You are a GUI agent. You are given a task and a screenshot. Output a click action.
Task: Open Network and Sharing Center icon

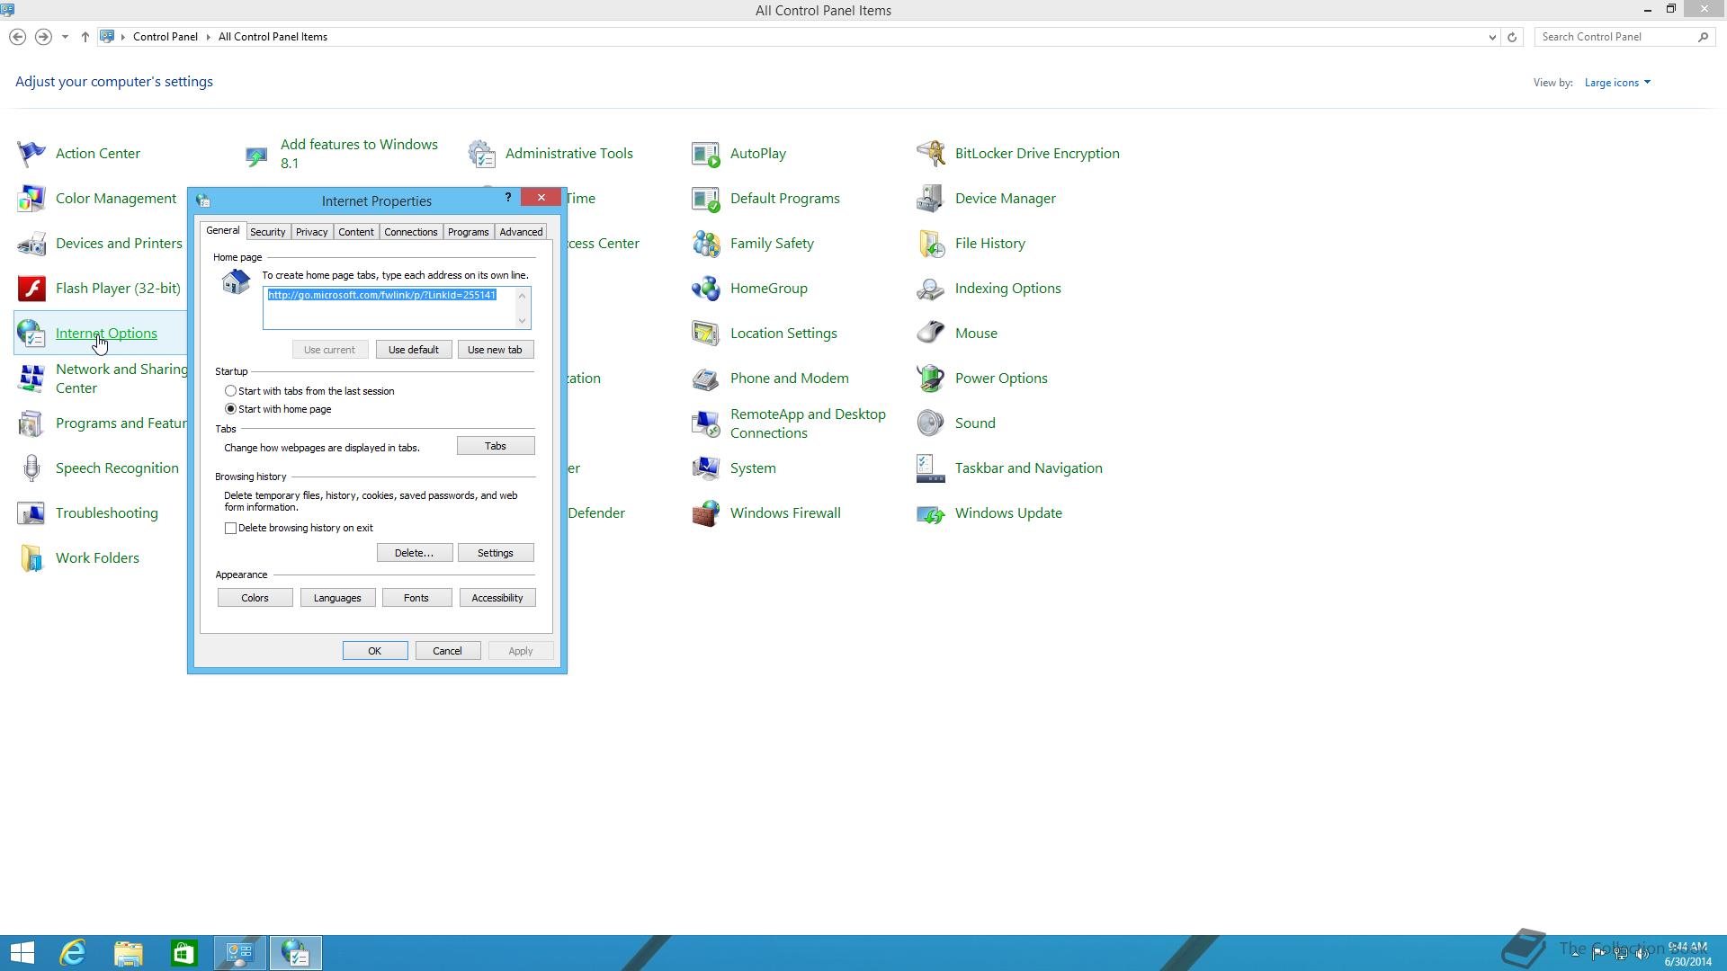[x=31, y=379]
